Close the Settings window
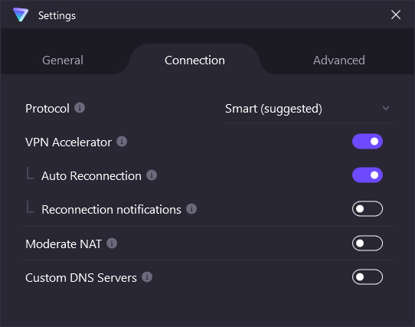415x327 pixels. pyautogui.click(x=396, y=15)
